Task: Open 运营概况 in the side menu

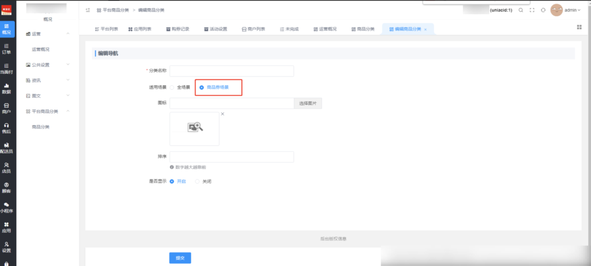Action: tap(41, 50)
